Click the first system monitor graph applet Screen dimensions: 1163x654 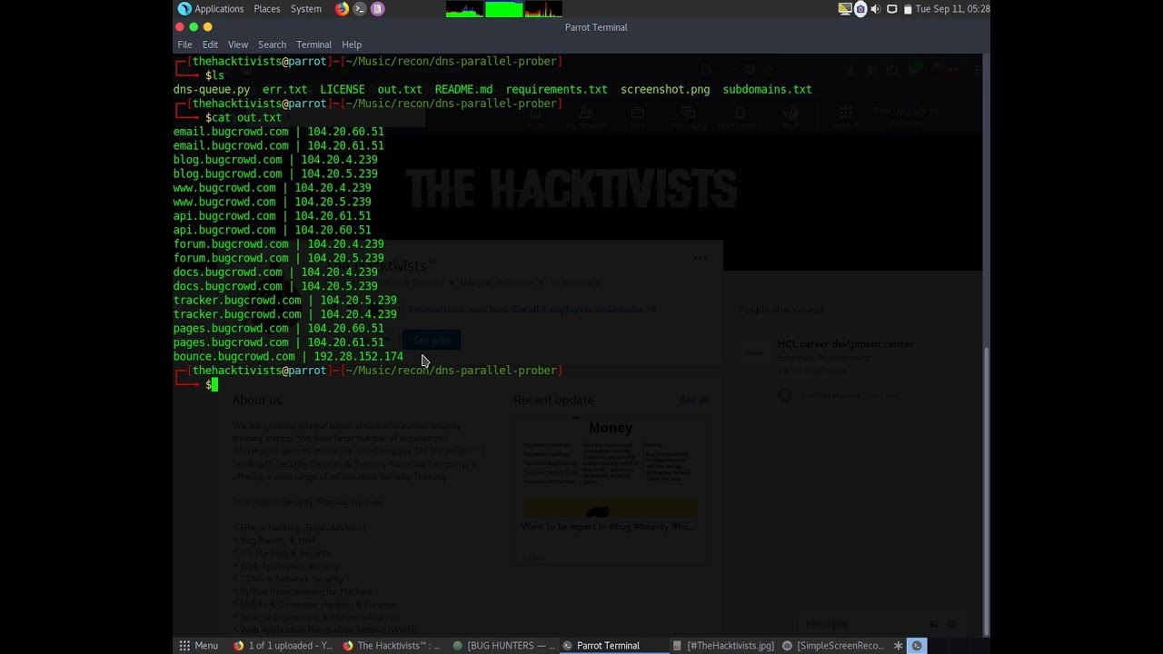pos(464,9)
